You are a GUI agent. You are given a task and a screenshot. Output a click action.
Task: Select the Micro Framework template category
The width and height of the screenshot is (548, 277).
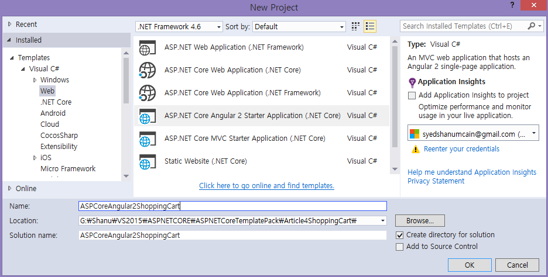coord(68,169)
